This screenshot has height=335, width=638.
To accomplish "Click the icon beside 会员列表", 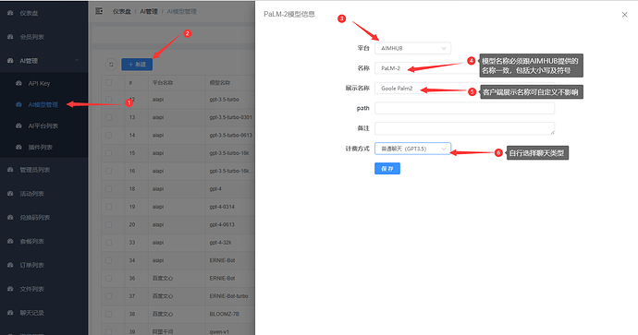I will 10,37.
